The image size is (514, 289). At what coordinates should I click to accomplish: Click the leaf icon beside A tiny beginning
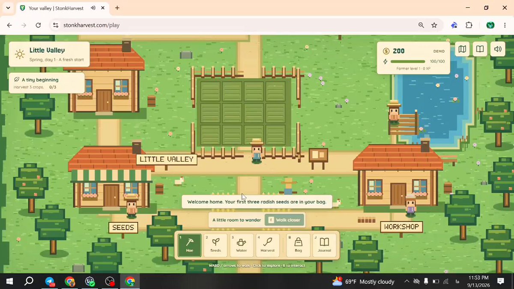coord(17,80)
